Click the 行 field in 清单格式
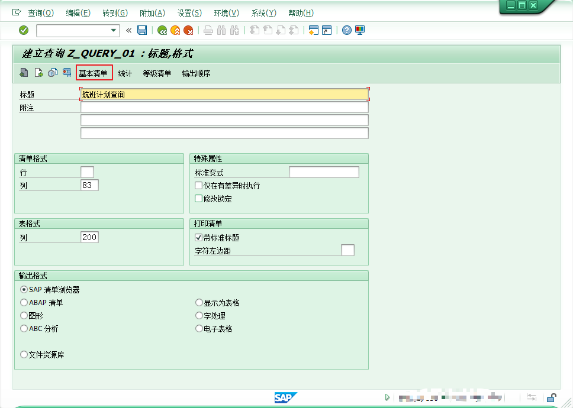The height and width of the screenshot is (408, 573). pyautogui.click(x=88, y=172)
